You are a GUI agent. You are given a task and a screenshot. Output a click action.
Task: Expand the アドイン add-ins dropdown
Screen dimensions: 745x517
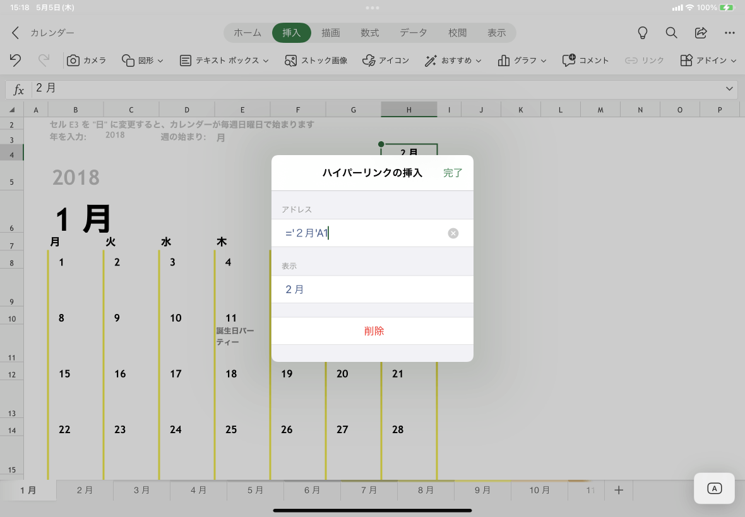(708, 61)
